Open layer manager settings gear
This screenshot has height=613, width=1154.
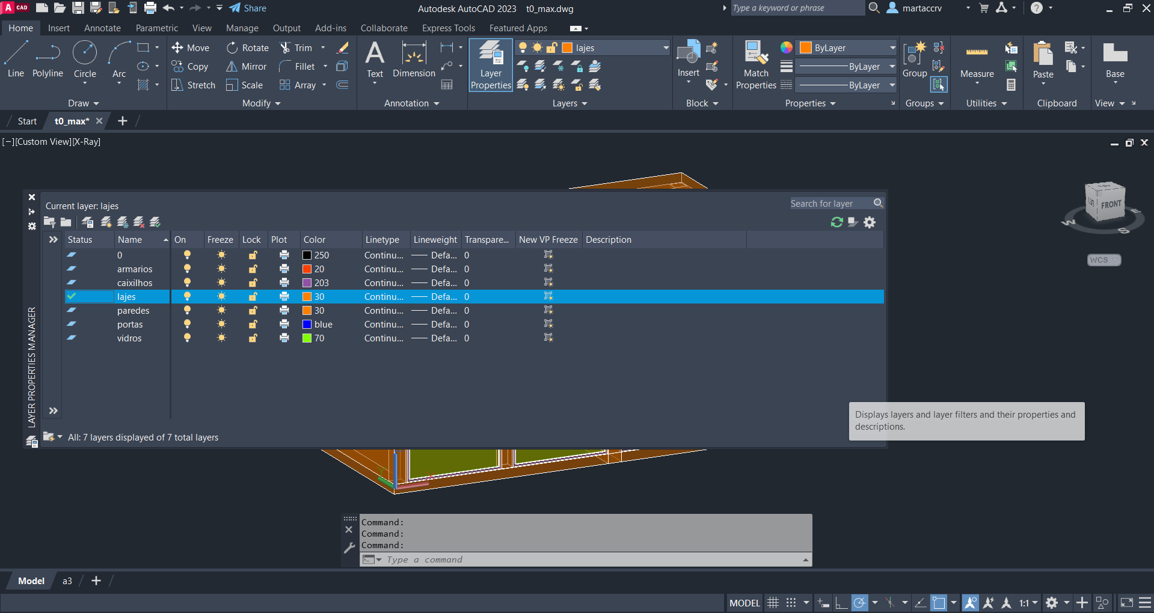click(870, 222)
